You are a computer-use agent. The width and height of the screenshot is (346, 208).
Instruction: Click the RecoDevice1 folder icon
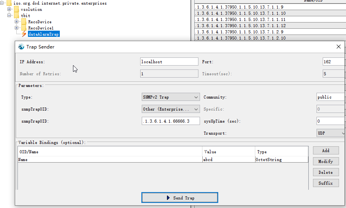[x=24, y=28]
